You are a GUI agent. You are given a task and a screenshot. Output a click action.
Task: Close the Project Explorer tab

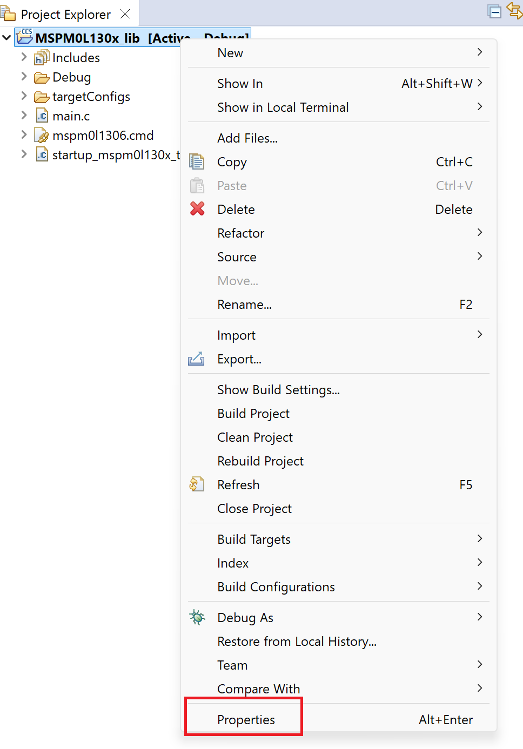click(x=125, y=14)
